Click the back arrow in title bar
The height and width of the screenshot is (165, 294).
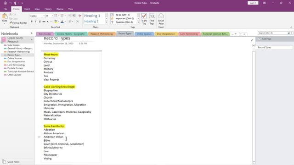coord(5,3)
